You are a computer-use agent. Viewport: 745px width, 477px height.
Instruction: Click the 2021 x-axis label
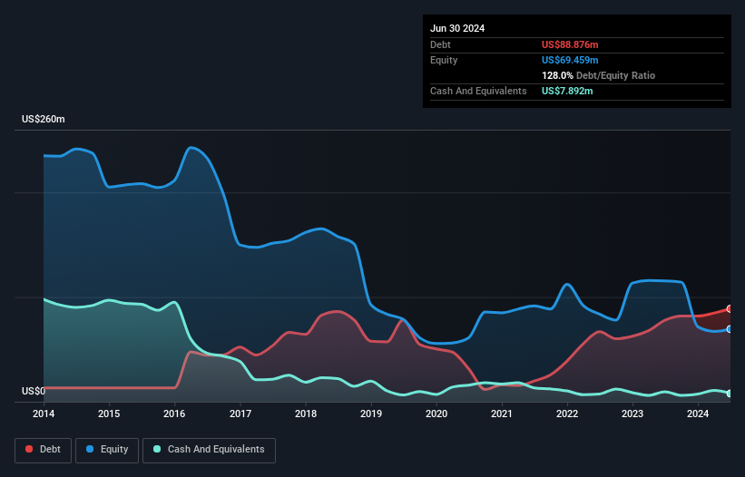point(502,414)
